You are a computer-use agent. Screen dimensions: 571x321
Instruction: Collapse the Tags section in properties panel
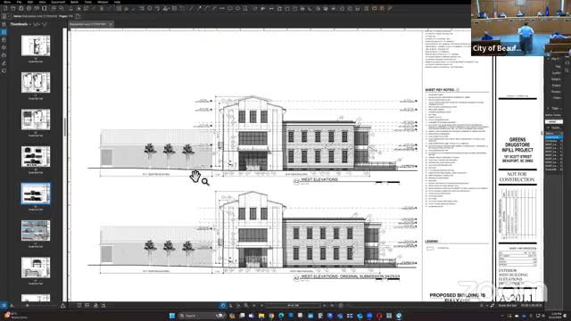[x=549, y=108]
